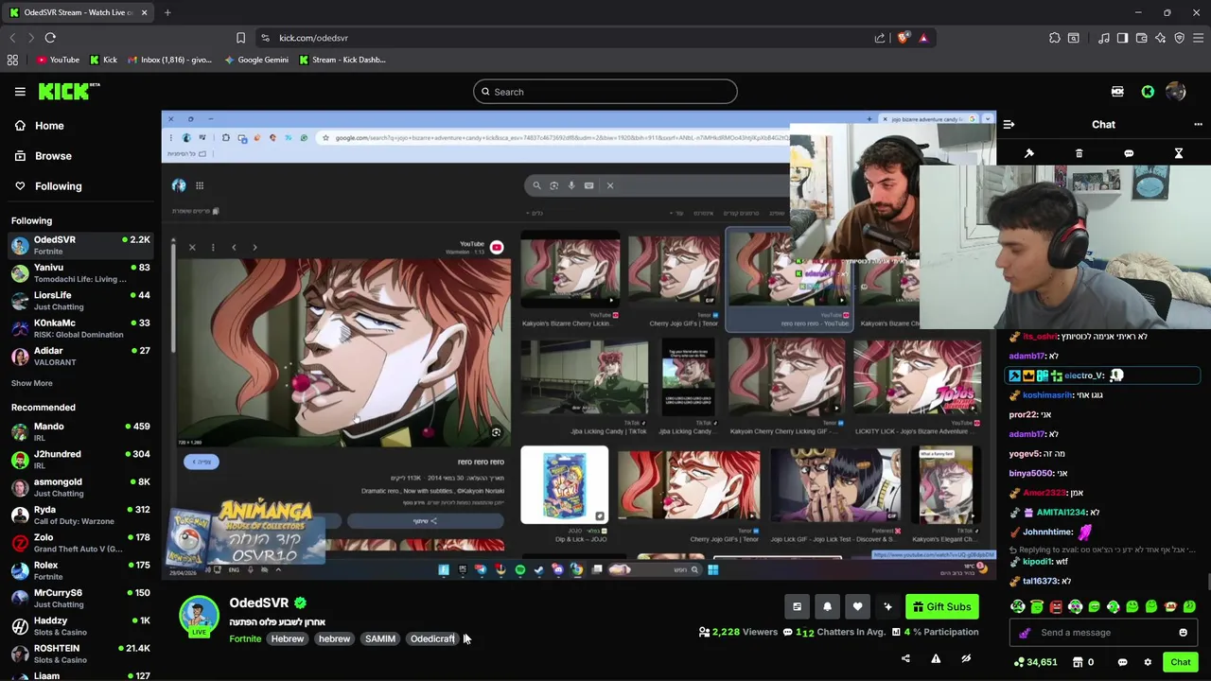Click the green K badge icon in header
This screenshot has height=681, width=1211.
(1148, 92)
